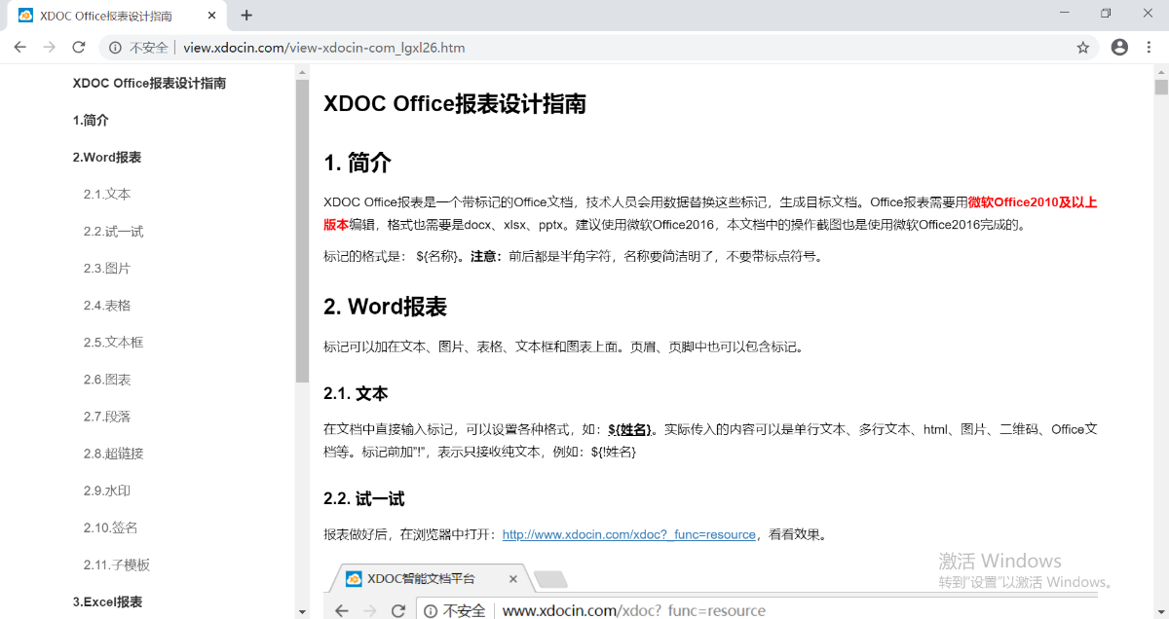Bookmark this page using the star icon
This screenshot has width=1169, height=619.
(1082, 47)
